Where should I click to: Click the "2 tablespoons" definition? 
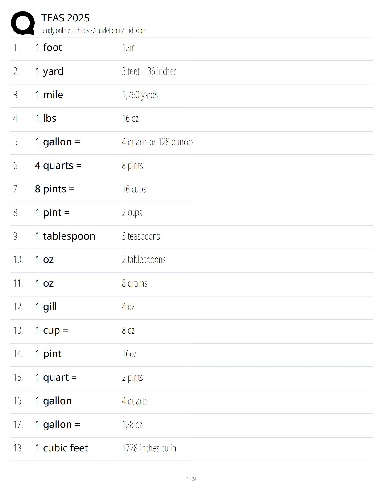point(144,260)
